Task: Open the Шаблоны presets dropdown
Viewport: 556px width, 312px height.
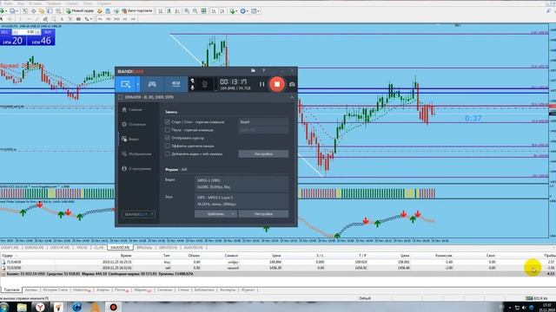Action: 215,214
